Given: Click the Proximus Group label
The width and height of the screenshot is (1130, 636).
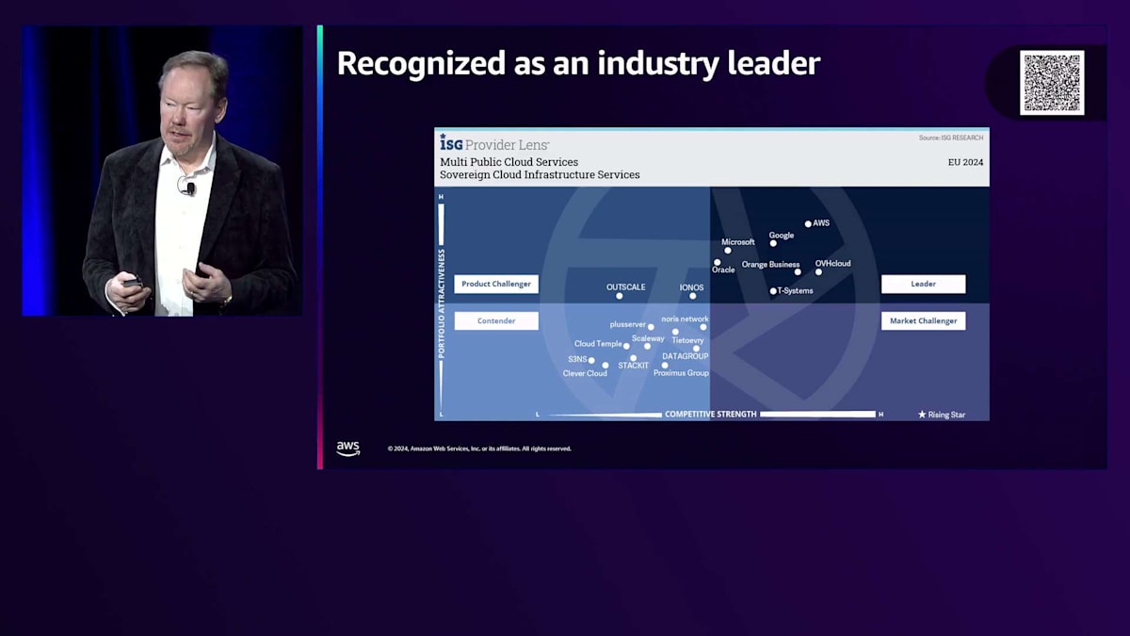Looking at the screenshot, I should (x=681, y=373).
